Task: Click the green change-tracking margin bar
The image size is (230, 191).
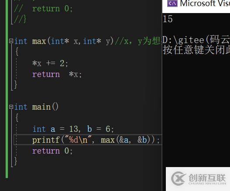Action: tap(7, 89)
